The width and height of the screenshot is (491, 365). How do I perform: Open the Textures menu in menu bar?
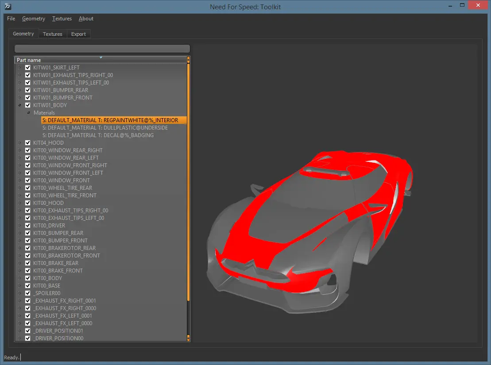[x=62, y=19]
